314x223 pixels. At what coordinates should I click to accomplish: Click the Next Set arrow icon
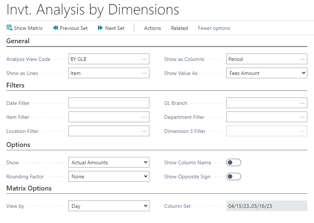pos(101,28)
